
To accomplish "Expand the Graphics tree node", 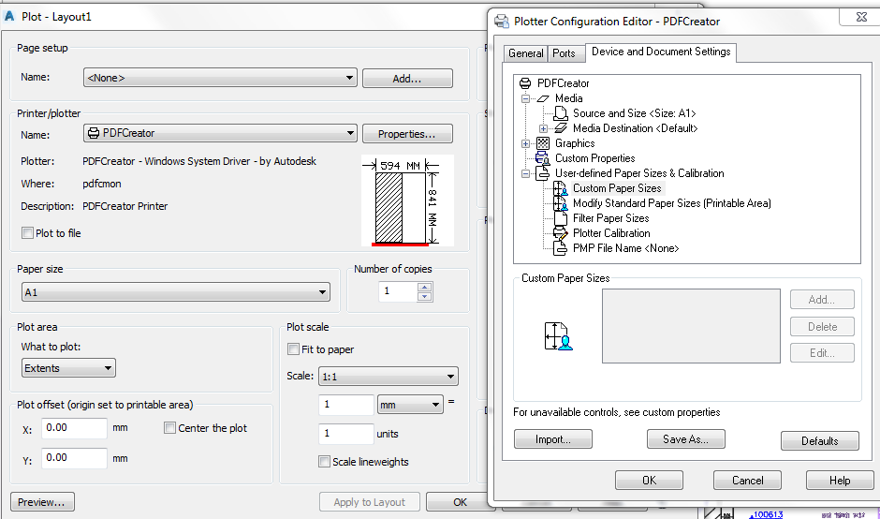I will point(525,143).
